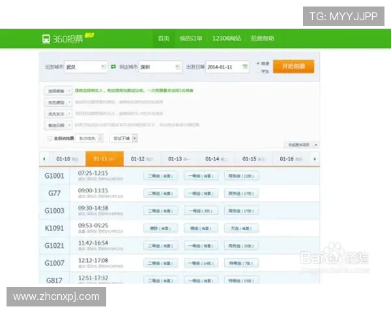Switch to the 01-11 date tab
391x313 pixels.
pos(104,158)
